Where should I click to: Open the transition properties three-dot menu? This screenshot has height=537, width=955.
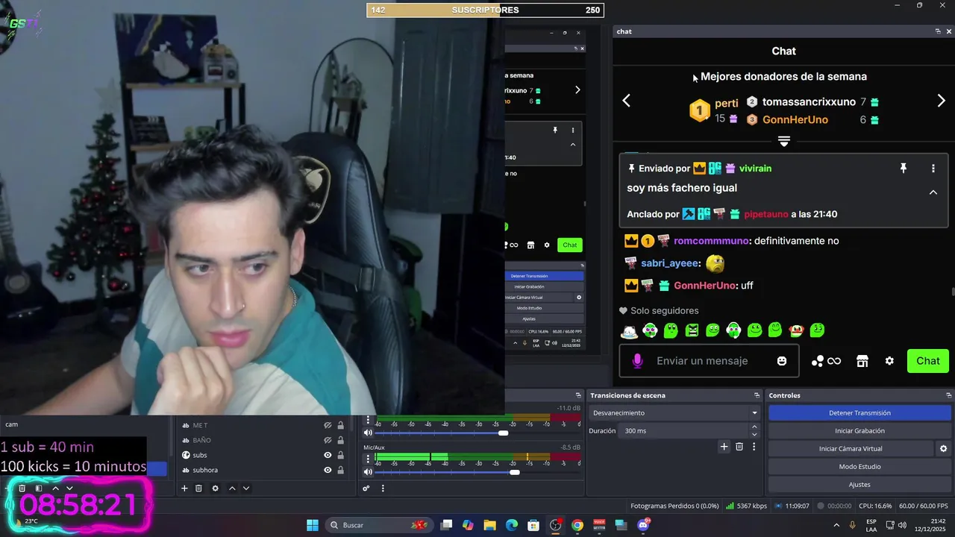[754, 446]
